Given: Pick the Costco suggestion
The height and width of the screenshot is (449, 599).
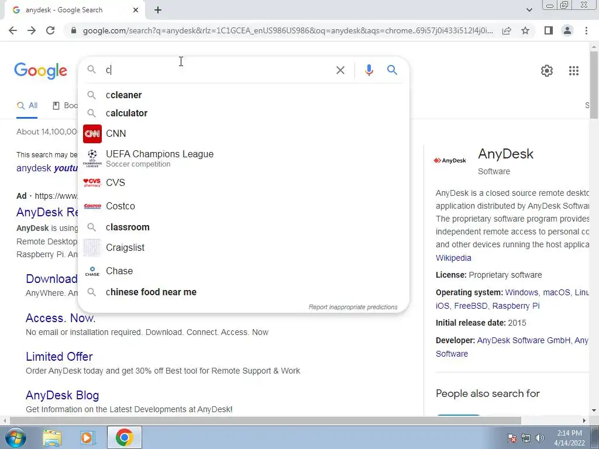Looking at the screenshot, I should tap(243, 206).
